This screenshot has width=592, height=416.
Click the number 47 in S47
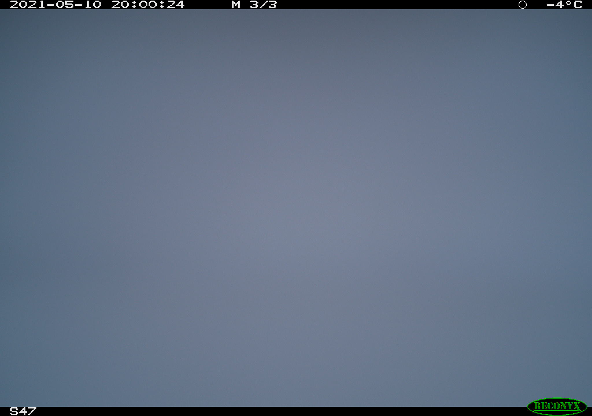(28, 411)
